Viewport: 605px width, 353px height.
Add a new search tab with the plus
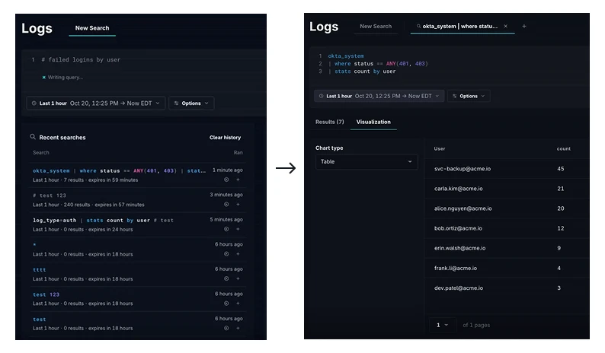524,26
